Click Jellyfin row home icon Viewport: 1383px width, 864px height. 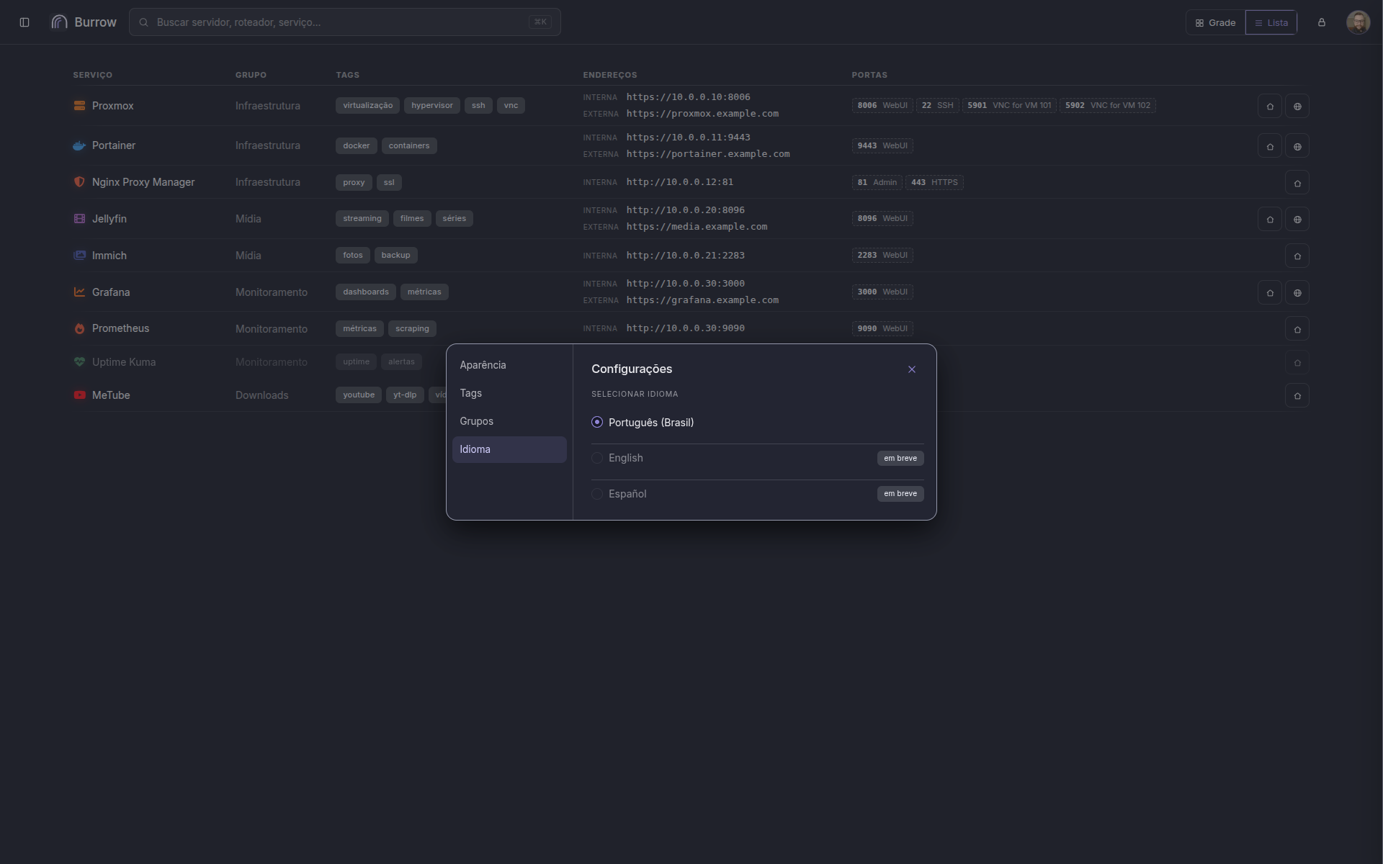pyautogui.click(x=1270, y=219)
